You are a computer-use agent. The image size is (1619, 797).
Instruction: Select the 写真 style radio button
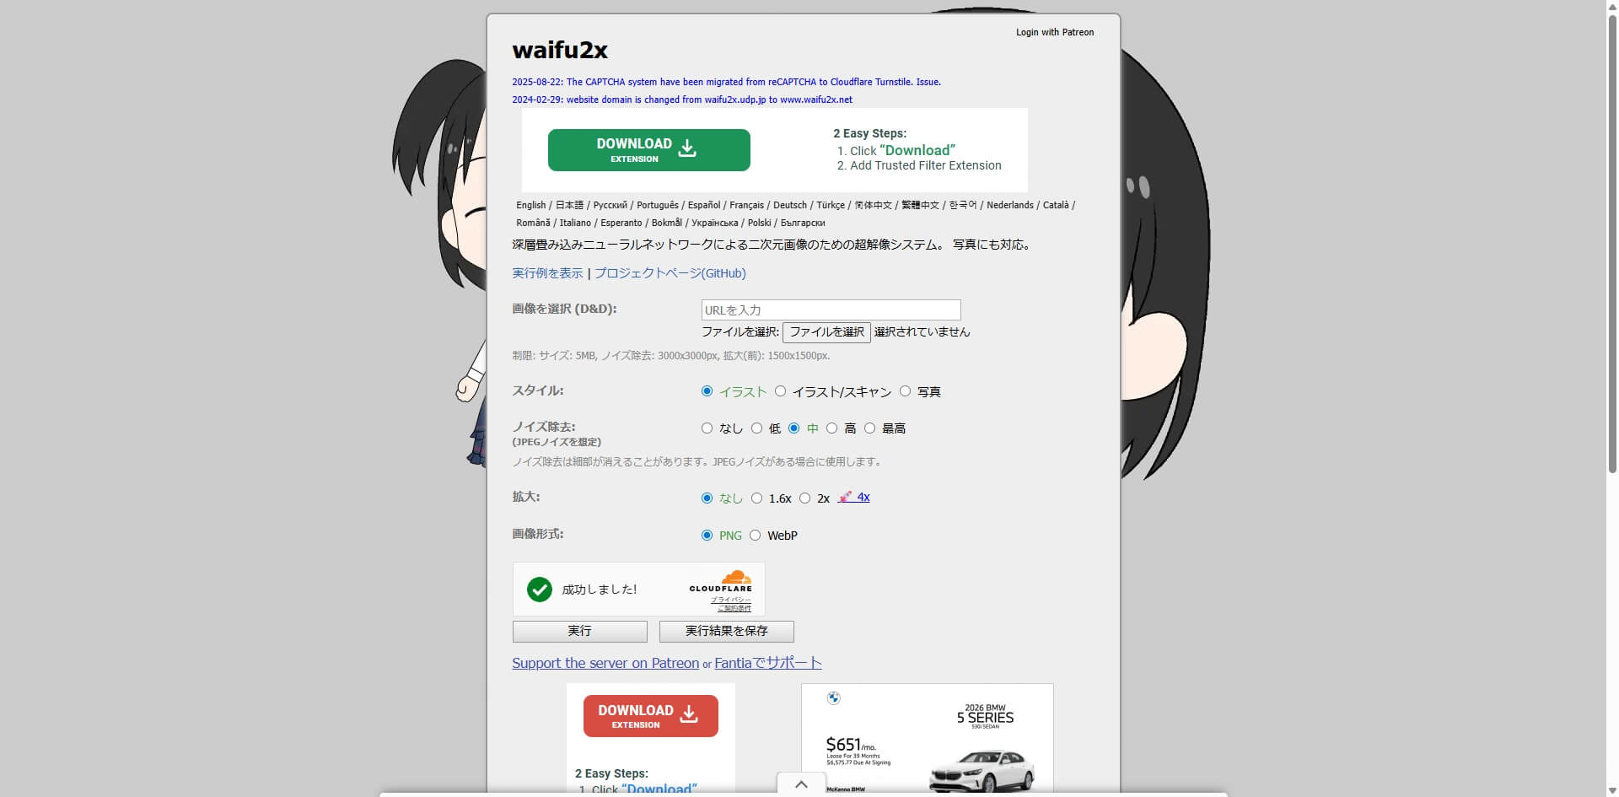(905, 391)
